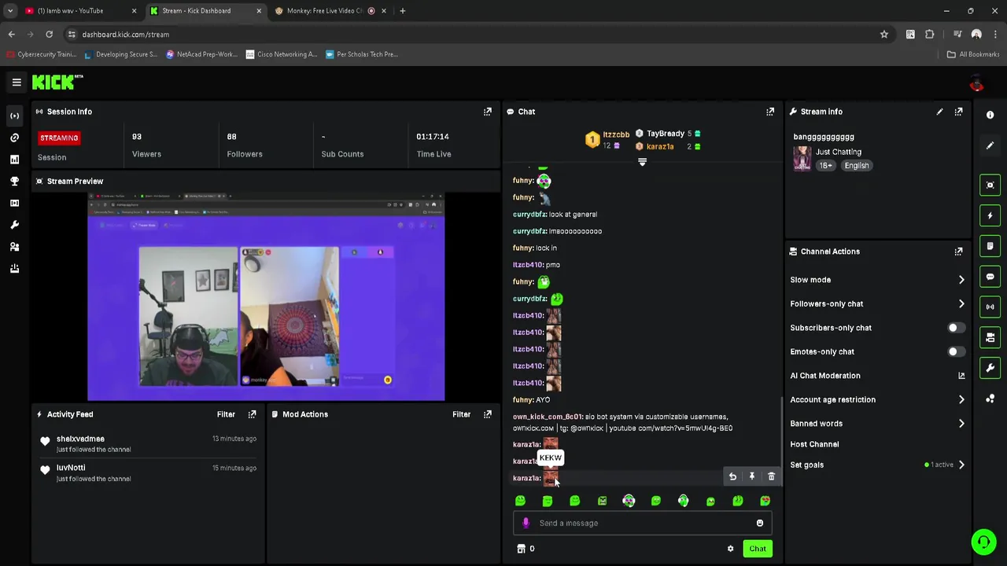
Task: Reload the page with browser refresh icon
Action: (49, 35)
